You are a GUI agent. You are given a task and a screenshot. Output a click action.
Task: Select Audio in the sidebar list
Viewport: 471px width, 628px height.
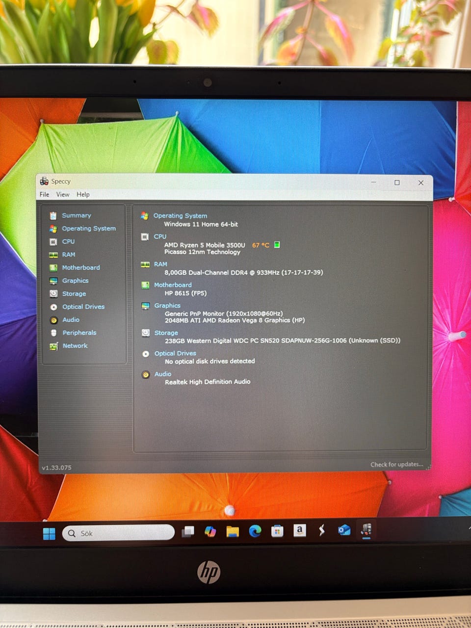(71, 319)
